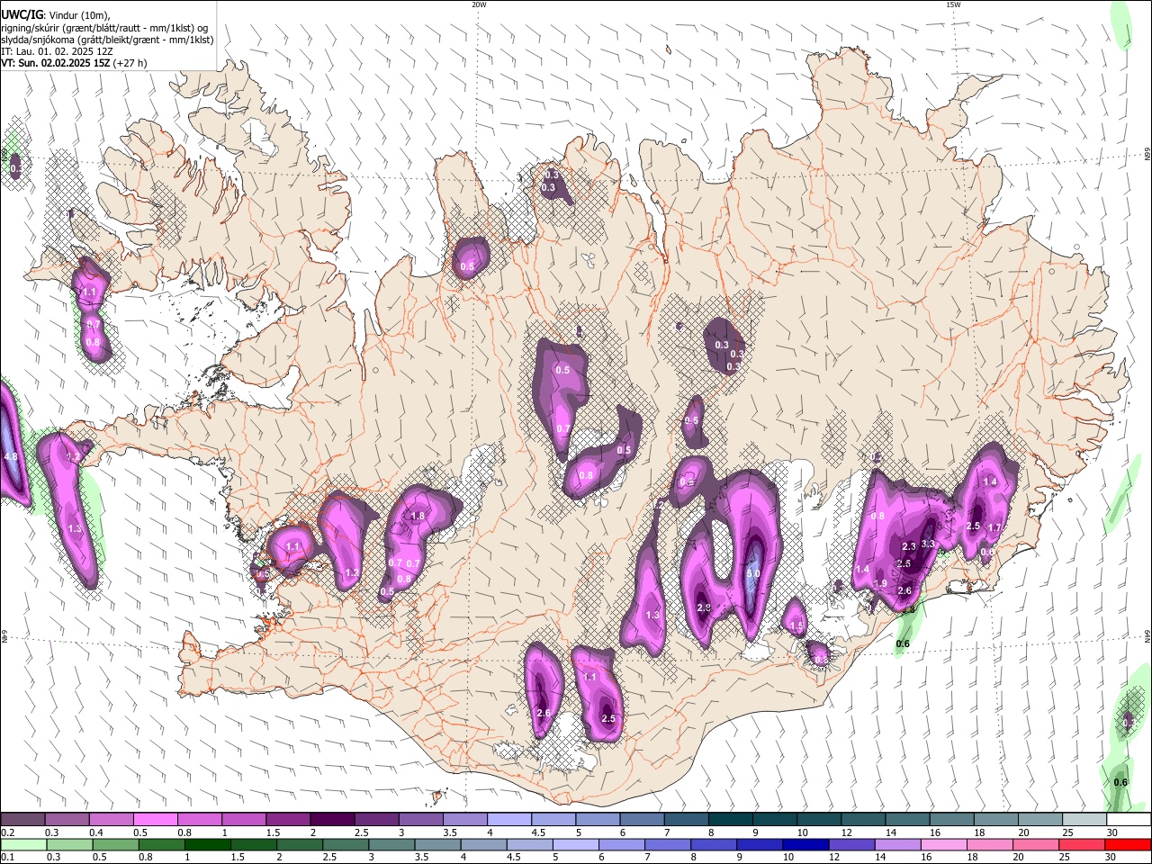This screenshot has width=1152, height=864.
Task: Click the deep blue swatch between 10 and 12, lower row
Action: pos(805,844)
